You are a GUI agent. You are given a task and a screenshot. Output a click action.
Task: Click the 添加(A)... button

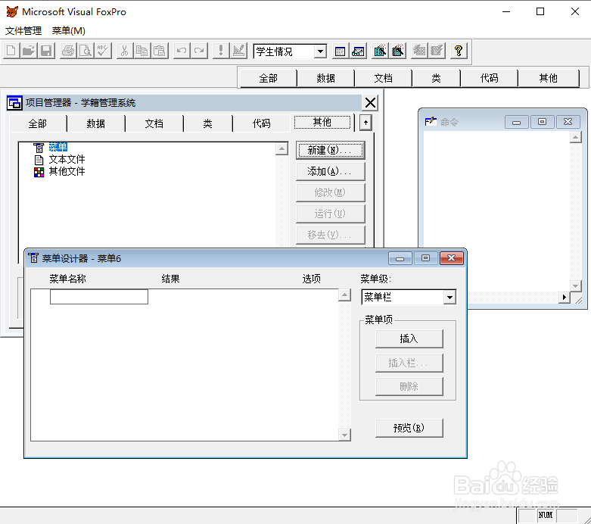coord(330,171)
